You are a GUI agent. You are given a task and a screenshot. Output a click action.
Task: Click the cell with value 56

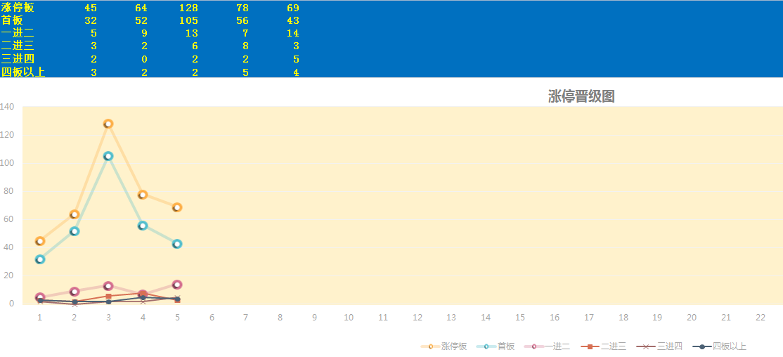coord(242,20)
